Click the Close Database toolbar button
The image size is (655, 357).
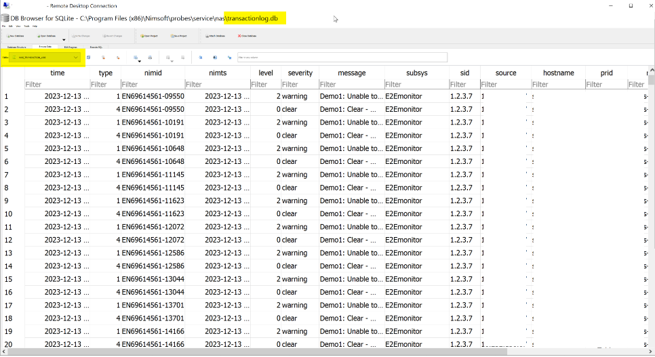tap(246, 35)
